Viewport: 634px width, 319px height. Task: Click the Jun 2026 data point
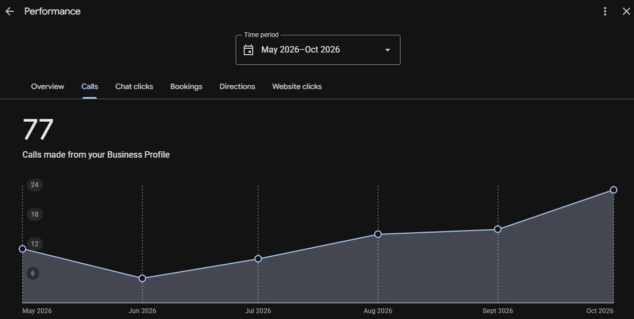click(x=142, y=278)
